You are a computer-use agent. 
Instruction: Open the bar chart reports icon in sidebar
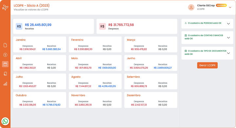(5, 84)
